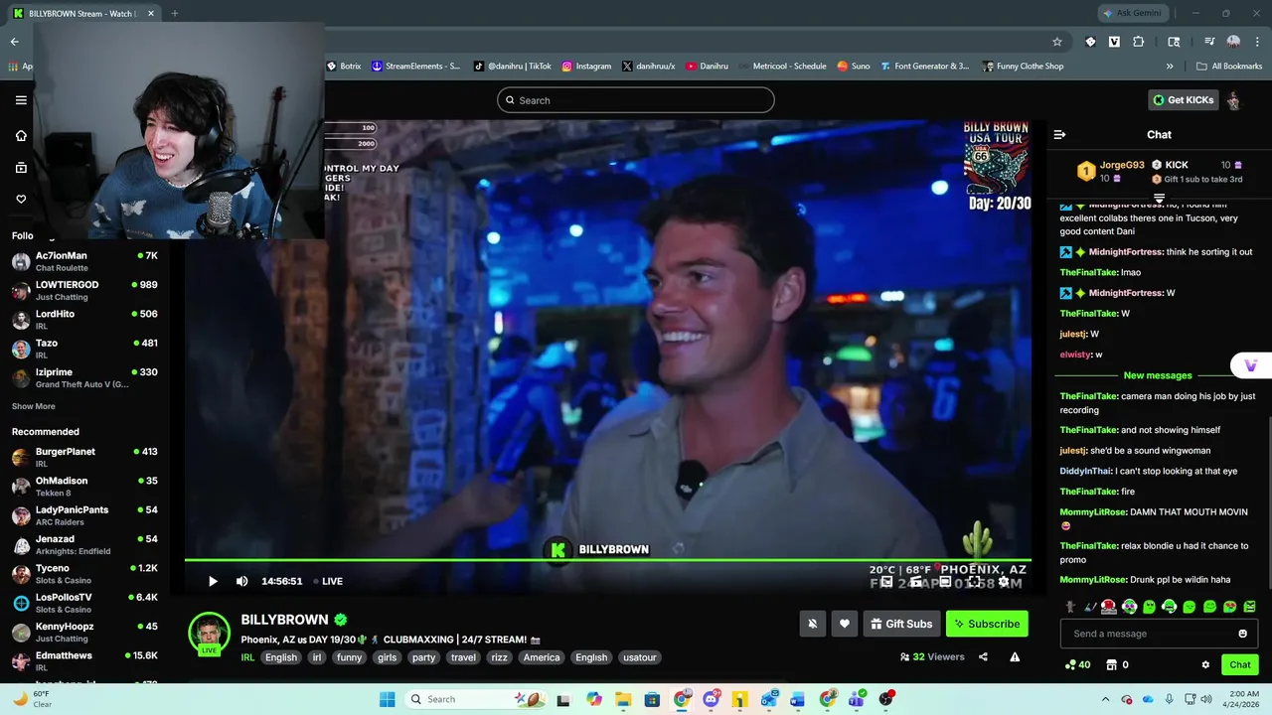The height and width of the screenshot is (715, 1272).
Task: Expand sidebar with Show More
Action: pyautogui.click(x=34, y=406)
